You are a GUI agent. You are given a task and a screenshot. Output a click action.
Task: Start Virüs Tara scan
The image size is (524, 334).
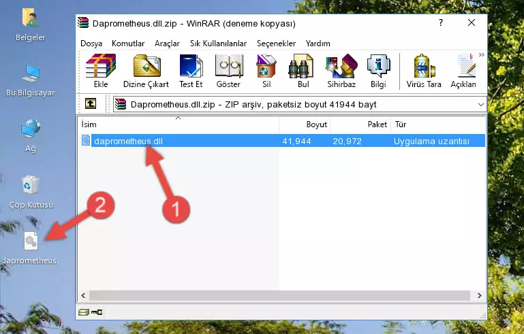424,71
